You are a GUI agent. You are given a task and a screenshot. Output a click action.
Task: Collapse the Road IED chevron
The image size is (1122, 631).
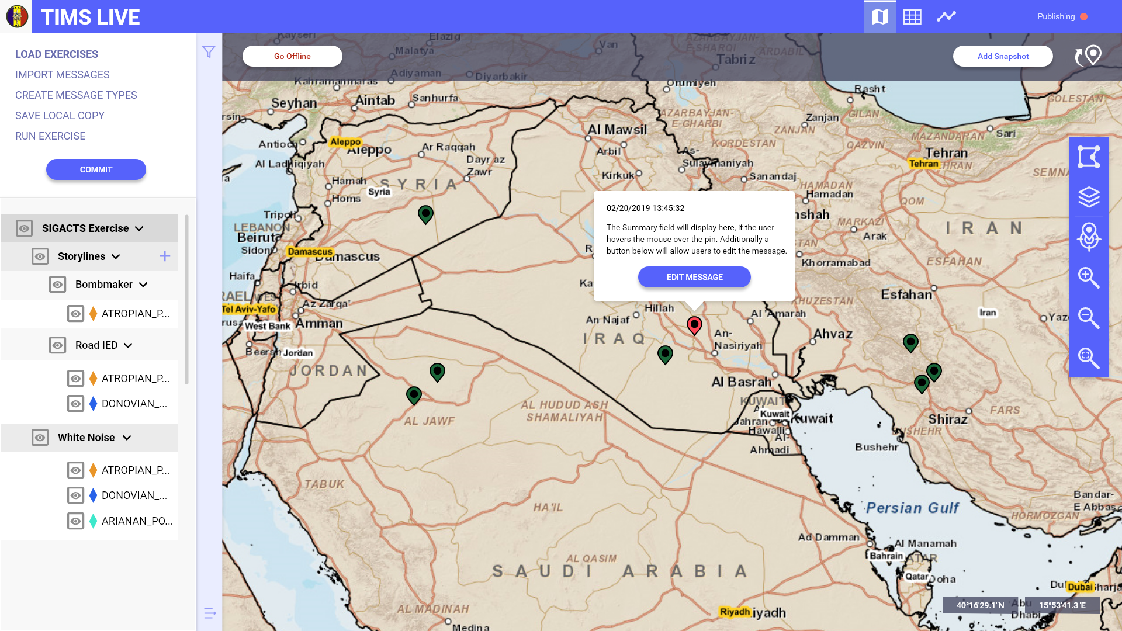tap(128, 346)
